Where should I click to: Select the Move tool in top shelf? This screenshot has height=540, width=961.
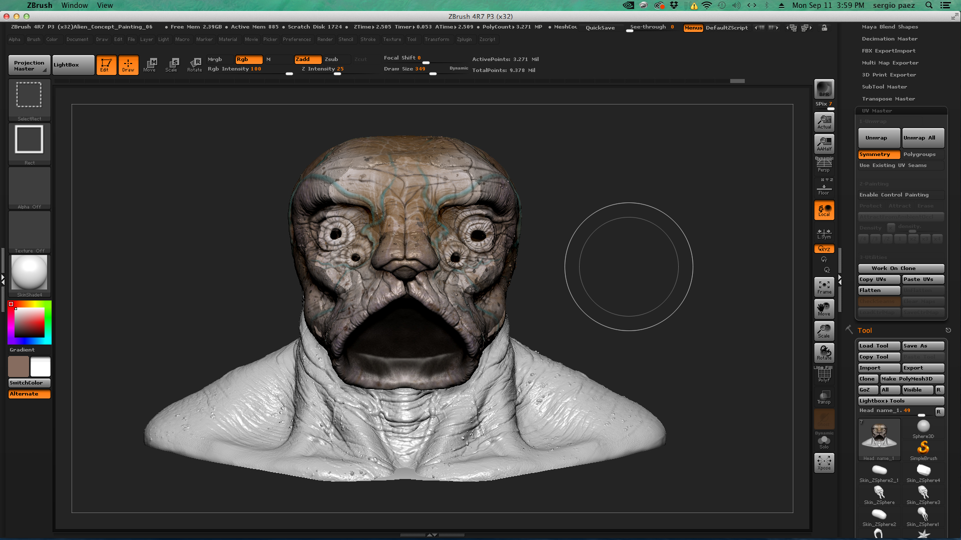(150, 65)
